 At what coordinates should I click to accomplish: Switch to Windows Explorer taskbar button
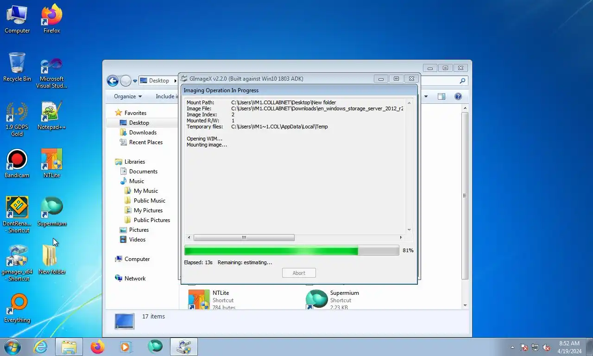[x=69, y=347]
